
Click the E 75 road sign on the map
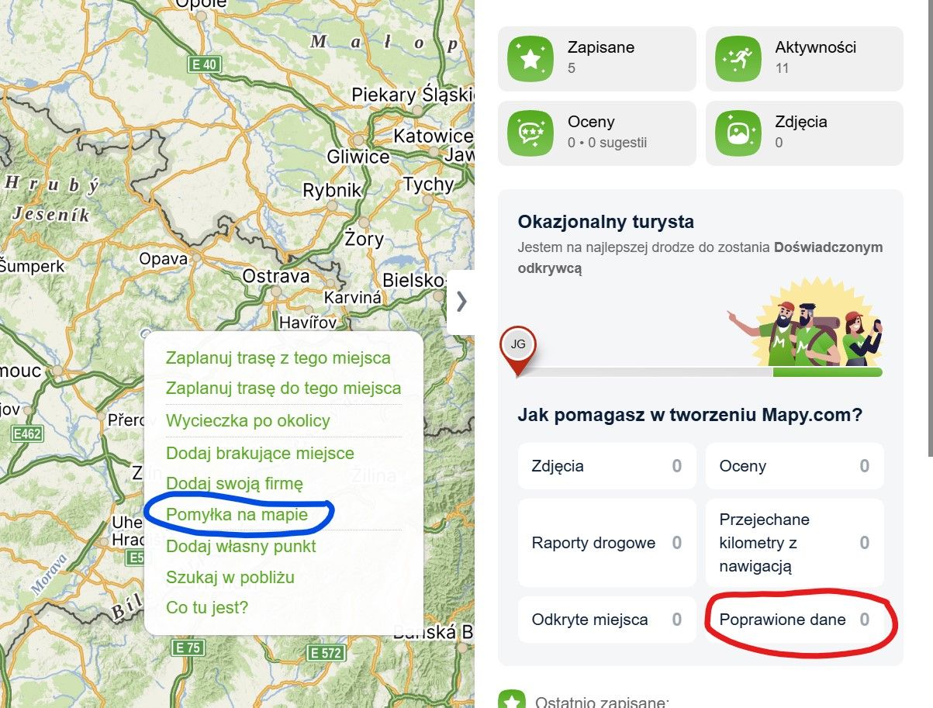pyautogui.click(x=188, y=648)
